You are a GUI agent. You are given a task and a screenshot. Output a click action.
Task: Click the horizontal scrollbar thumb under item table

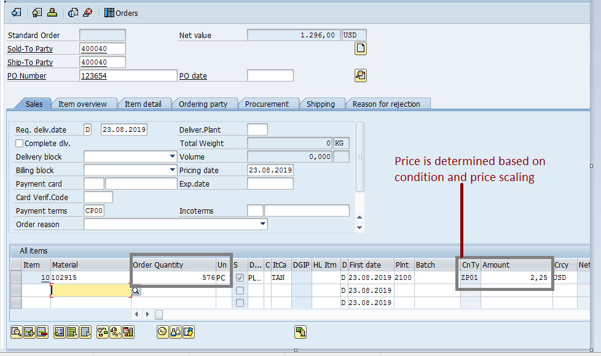(159, 314)
